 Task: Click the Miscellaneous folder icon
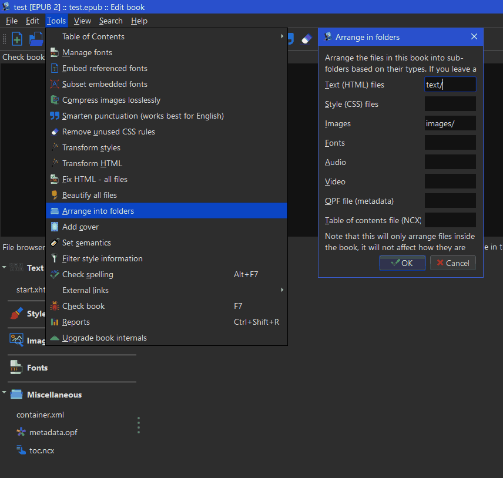coord(16,395)
